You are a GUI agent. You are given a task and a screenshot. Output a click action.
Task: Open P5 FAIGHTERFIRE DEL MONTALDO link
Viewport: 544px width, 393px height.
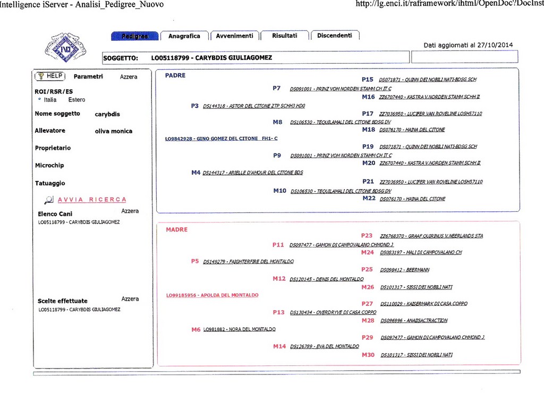coord(249,261)
